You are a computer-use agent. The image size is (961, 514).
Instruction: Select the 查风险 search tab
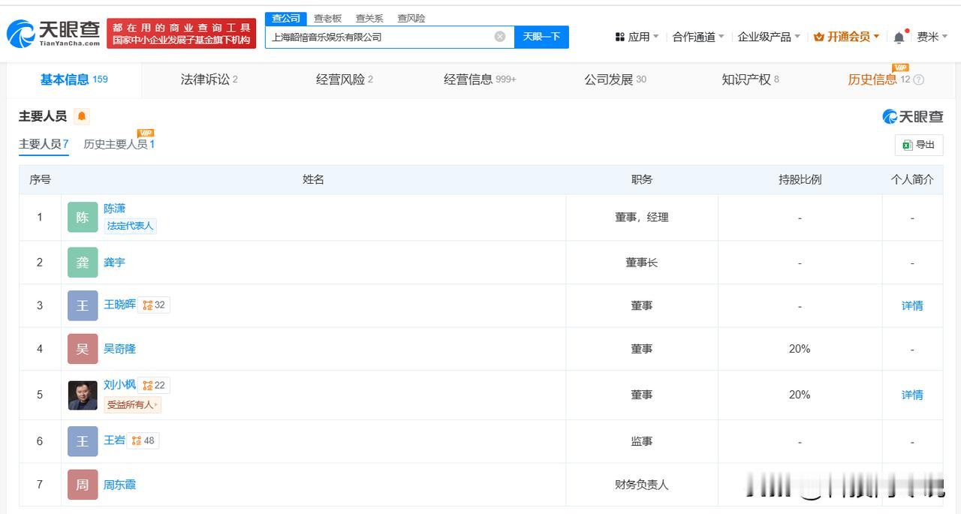point(411,18)
